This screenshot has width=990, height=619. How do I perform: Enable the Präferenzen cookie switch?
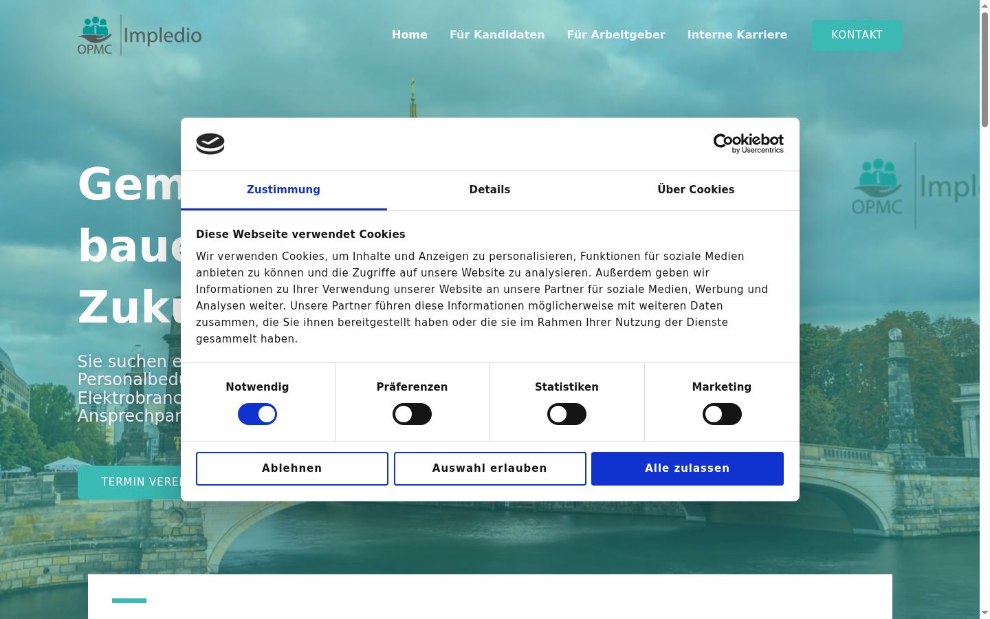point(412,414)
